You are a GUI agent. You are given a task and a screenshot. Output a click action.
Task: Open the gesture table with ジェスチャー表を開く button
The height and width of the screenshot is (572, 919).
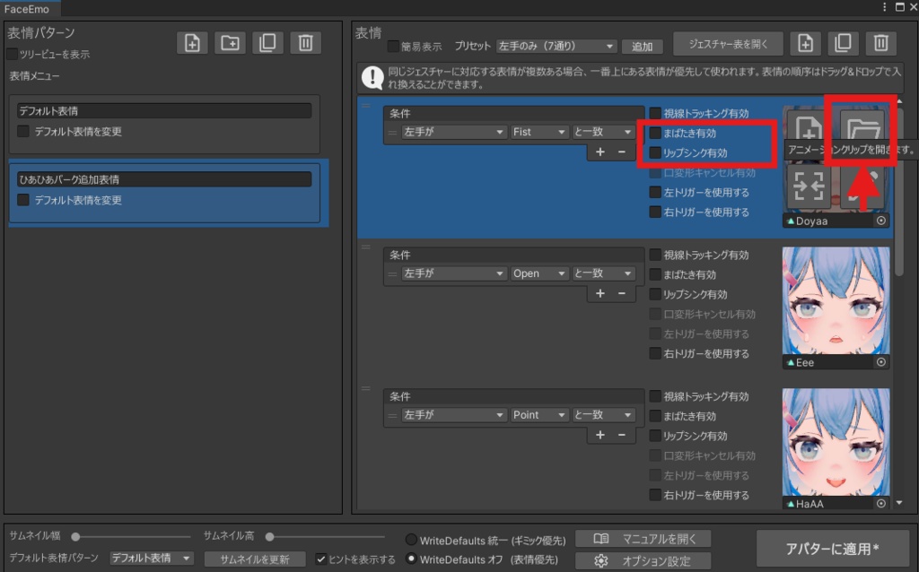[x=728, y=43]
